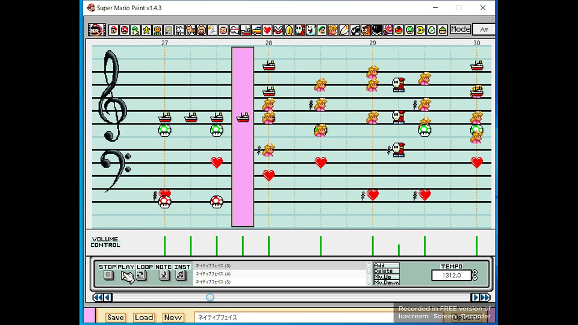The height and width of the screenshot is (325, 578).
Task: Select the Mario instrument icon
Action: [x=114, y=30]
